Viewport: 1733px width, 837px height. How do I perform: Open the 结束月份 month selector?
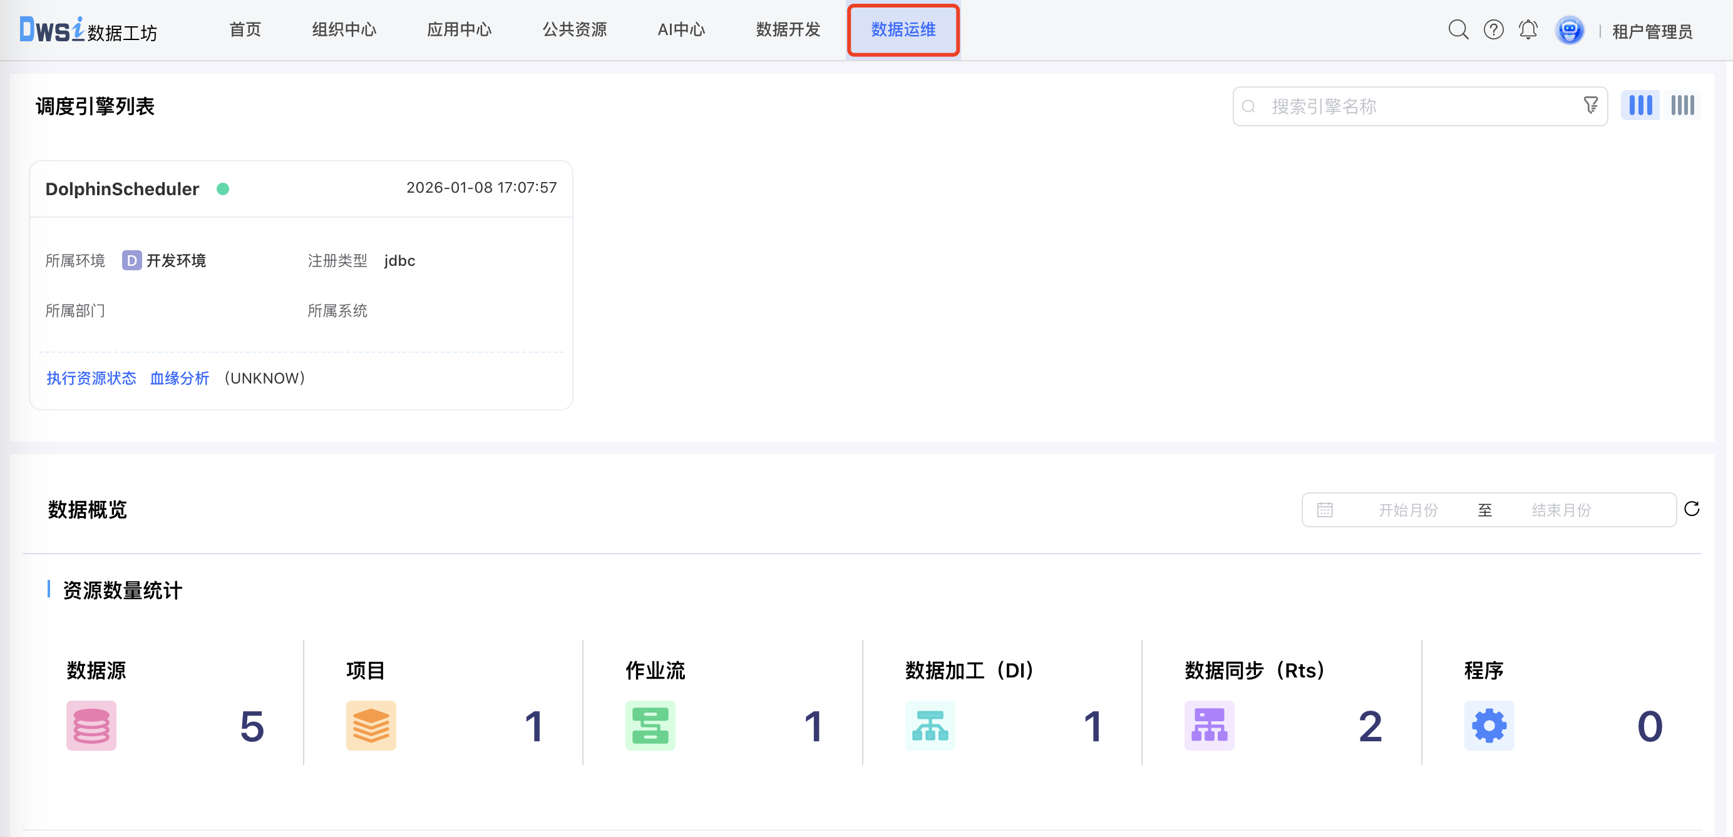point(1561,510)
